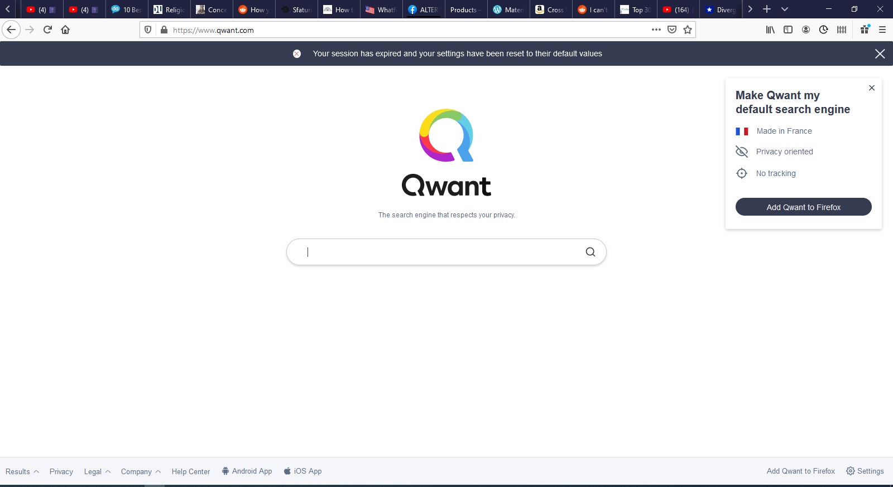Switch to the "10 Bes" tab
This screenshot has width=893, height=487.
[127, 9]
